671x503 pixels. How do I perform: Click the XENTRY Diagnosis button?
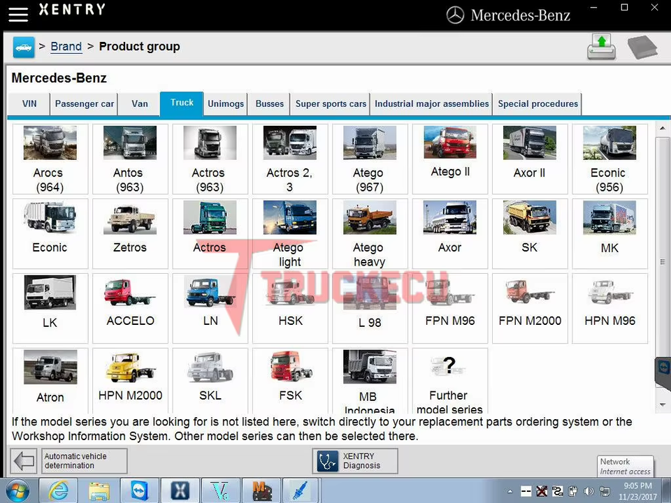(355, 460)
